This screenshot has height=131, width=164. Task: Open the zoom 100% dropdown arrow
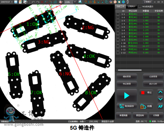[x=75, y=2]
